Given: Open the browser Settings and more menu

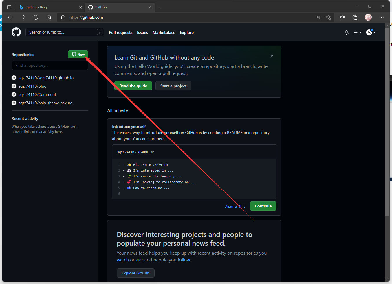Looking at the screenshot, I should [x=382, y=17].
